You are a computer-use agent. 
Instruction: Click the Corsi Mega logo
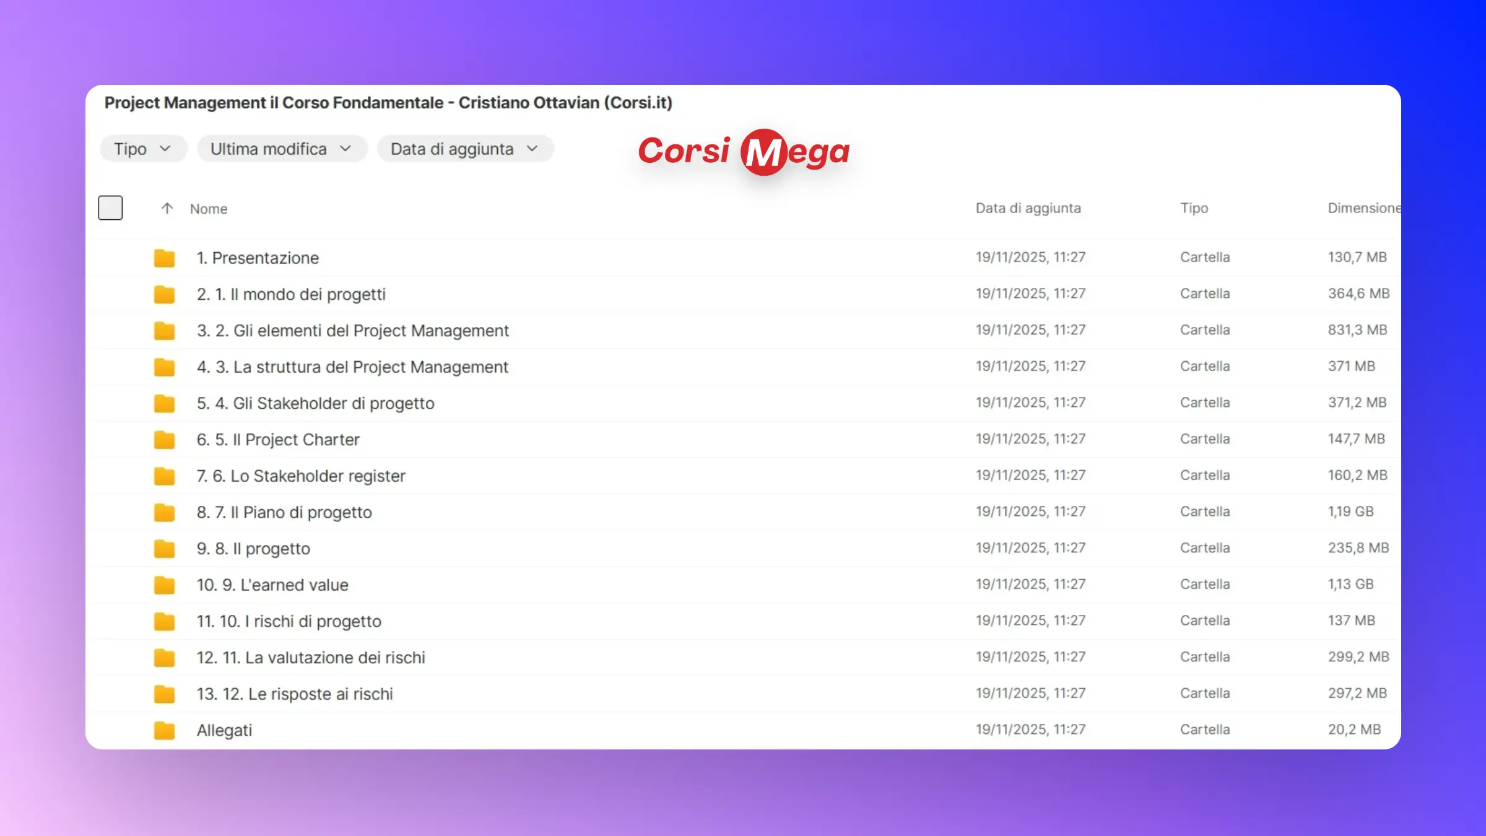(744, 152)
